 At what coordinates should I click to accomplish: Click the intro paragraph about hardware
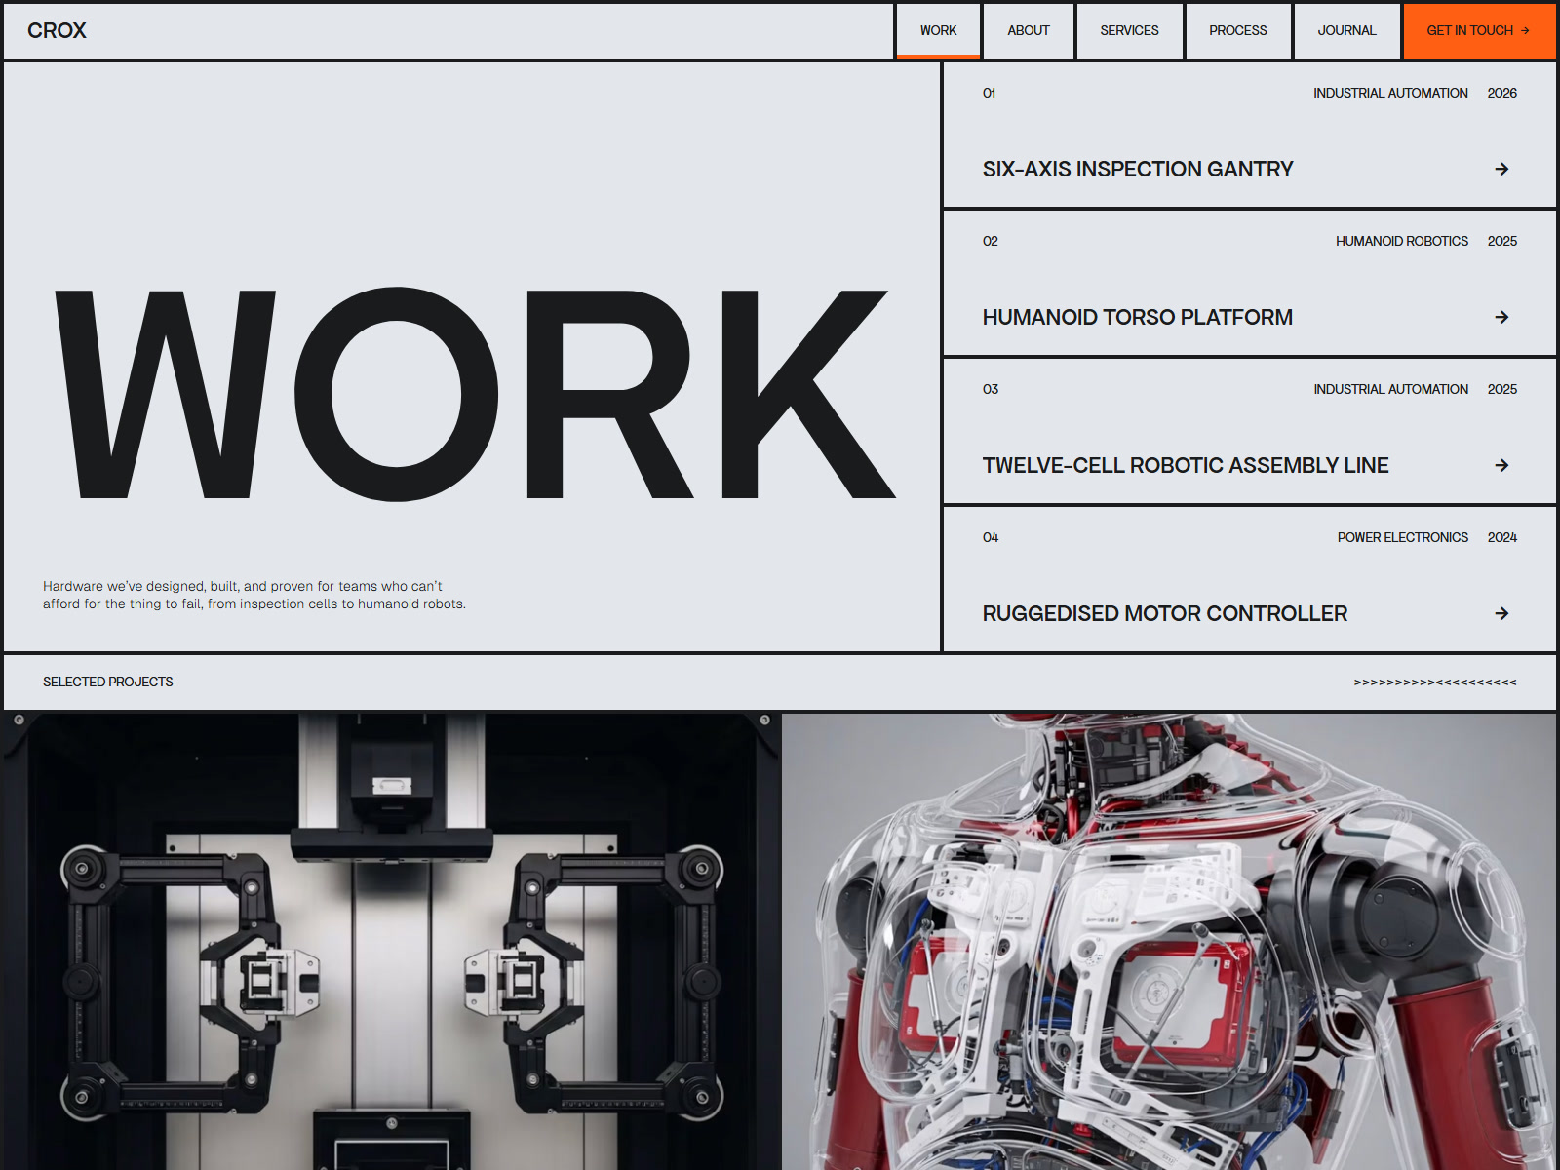pyautogui.click(x=254, y=595)
